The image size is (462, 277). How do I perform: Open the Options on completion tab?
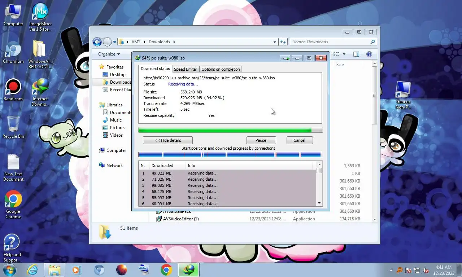click(221, 69)
